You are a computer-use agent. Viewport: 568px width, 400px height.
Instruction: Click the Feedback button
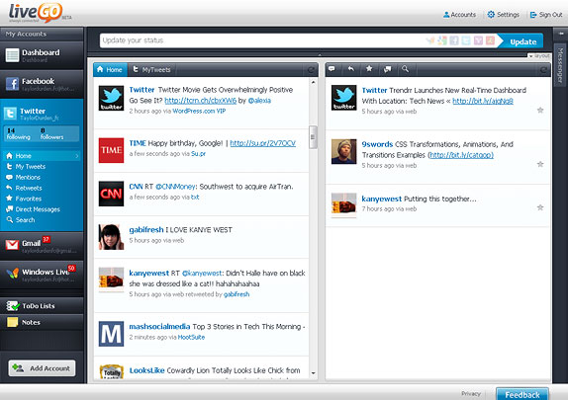(522, 394)
